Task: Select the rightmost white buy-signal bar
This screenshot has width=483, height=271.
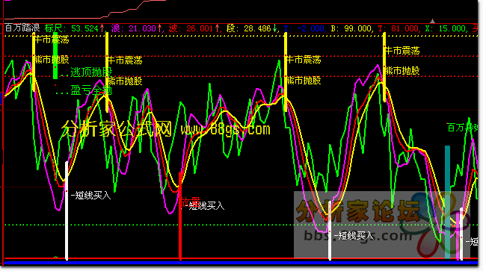Action: click(x=461, y=234)
